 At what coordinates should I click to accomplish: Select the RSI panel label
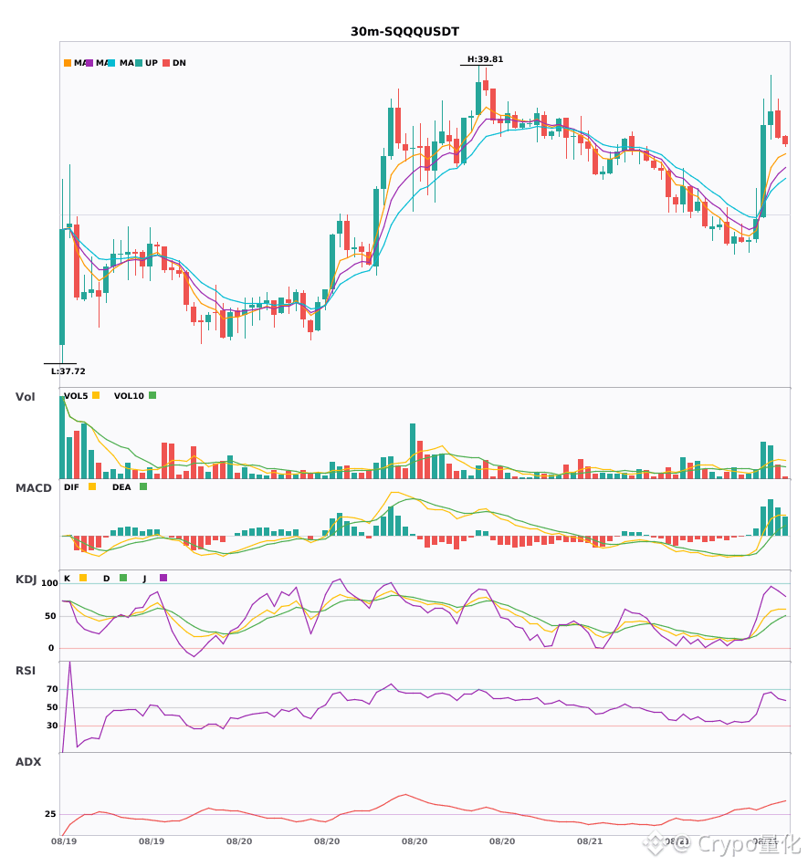tap(26, 671)
